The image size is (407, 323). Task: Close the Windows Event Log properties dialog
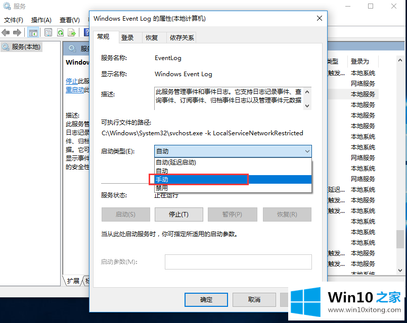[x=319, y=18]
